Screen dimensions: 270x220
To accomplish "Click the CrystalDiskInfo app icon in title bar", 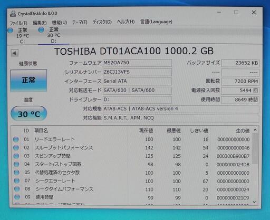I will pos(13,14).
